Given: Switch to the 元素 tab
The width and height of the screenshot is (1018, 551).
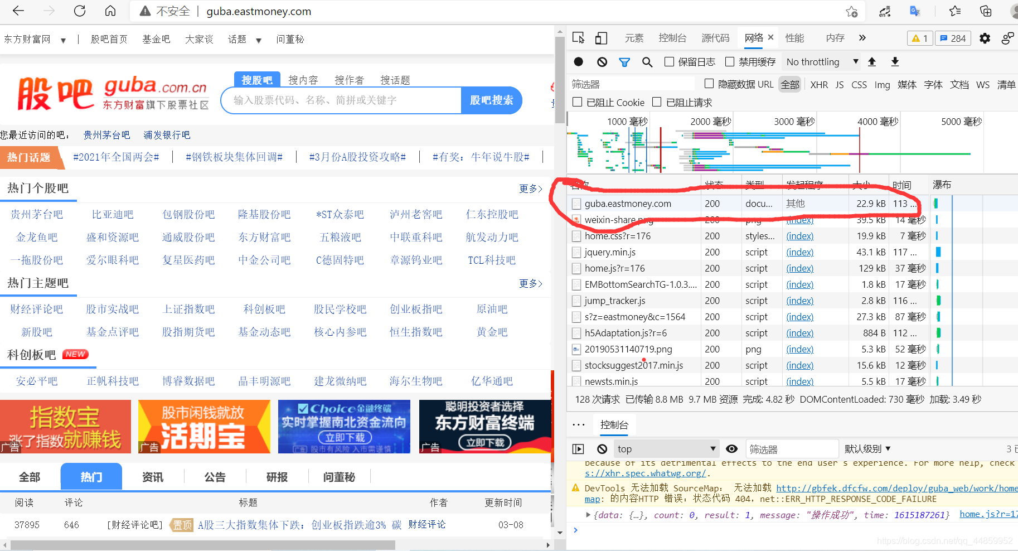Looking at the screenshot, I should click(634, 38).
